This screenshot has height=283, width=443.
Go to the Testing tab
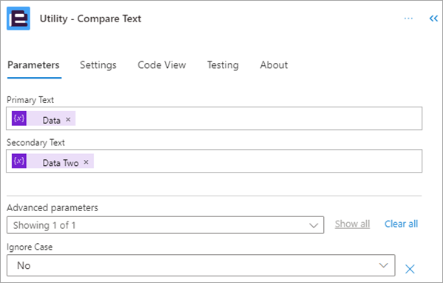(x=223, y=65)
